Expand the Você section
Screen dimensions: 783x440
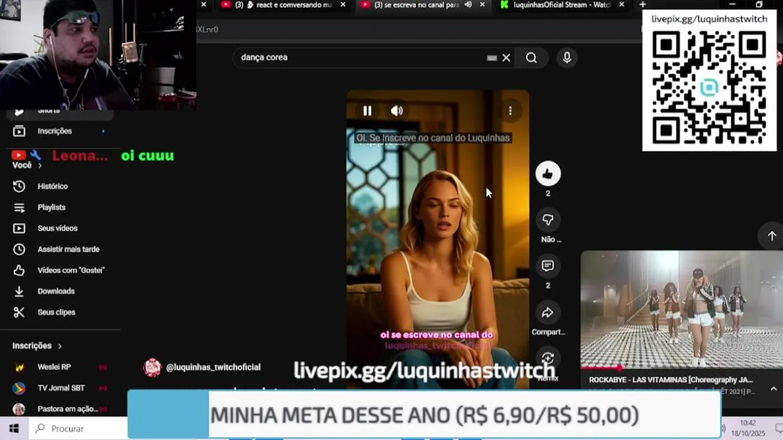click(x=28, y=165)
